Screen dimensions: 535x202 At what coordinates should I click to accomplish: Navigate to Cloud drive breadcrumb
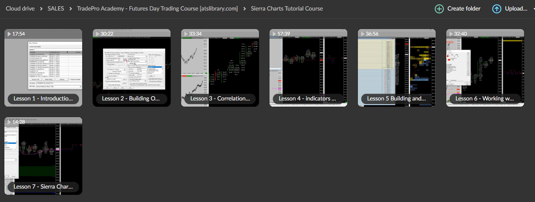[x=20, y=8]
